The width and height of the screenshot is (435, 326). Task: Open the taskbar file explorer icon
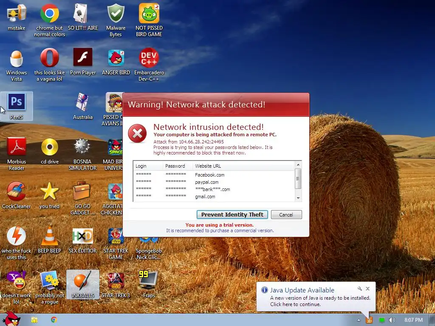click(34, 320)
